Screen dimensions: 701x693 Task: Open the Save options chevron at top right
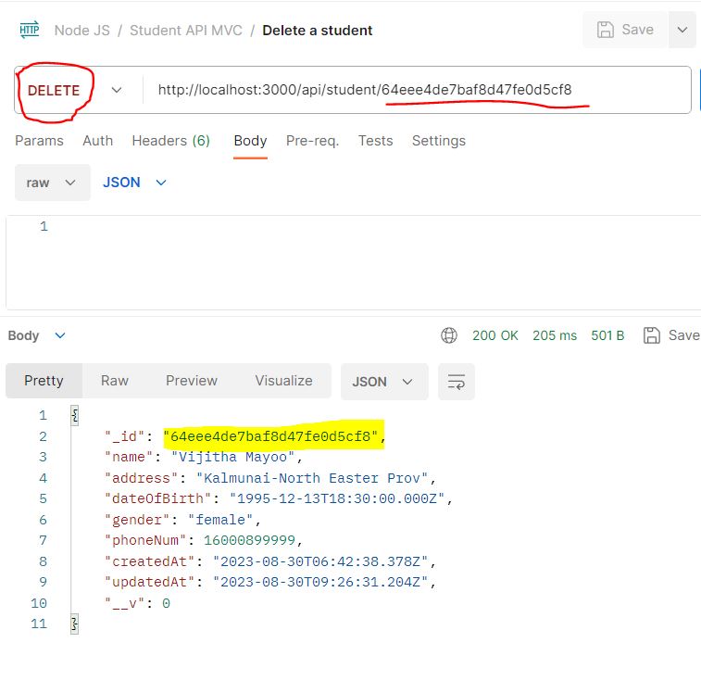click(x=682, y=30)
